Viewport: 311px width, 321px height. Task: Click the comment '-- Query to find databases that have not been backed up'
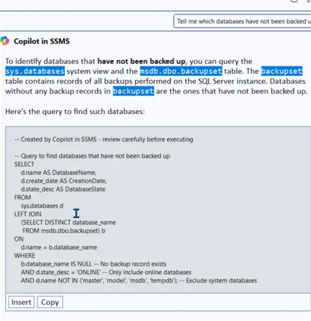(92, 156)
